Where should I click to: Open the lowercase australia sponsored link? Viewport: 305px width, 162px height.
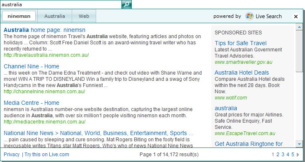click(x=226, y=108)
